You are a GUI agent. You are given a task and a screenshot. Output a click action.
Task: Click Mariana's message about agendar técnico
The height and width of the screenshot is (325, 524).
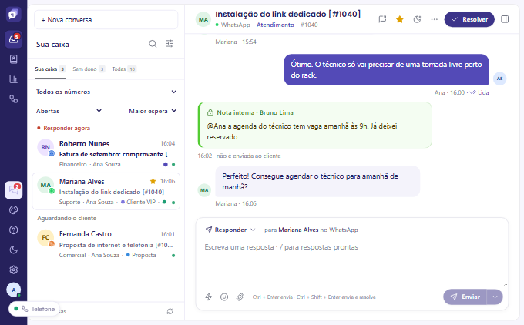[x=317, y=182]
